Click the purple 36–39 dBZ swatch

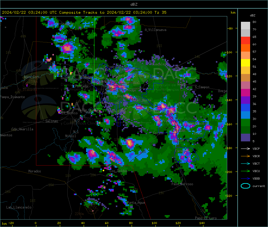click(245, 100)
